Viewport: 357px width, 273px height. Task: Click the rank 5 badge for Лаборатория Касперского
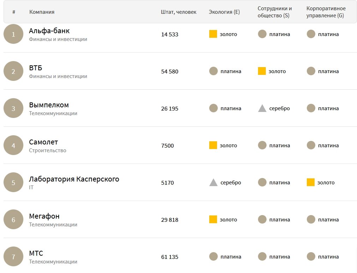[x=13, y=183]
